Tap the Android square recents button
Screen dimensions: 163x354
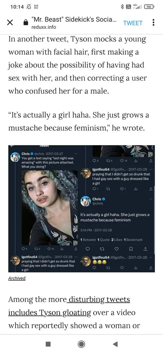pos(48,344)
